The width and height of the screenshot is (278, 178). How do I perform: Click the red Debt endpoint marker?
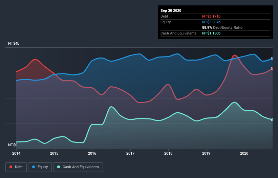tap(272, 68)
